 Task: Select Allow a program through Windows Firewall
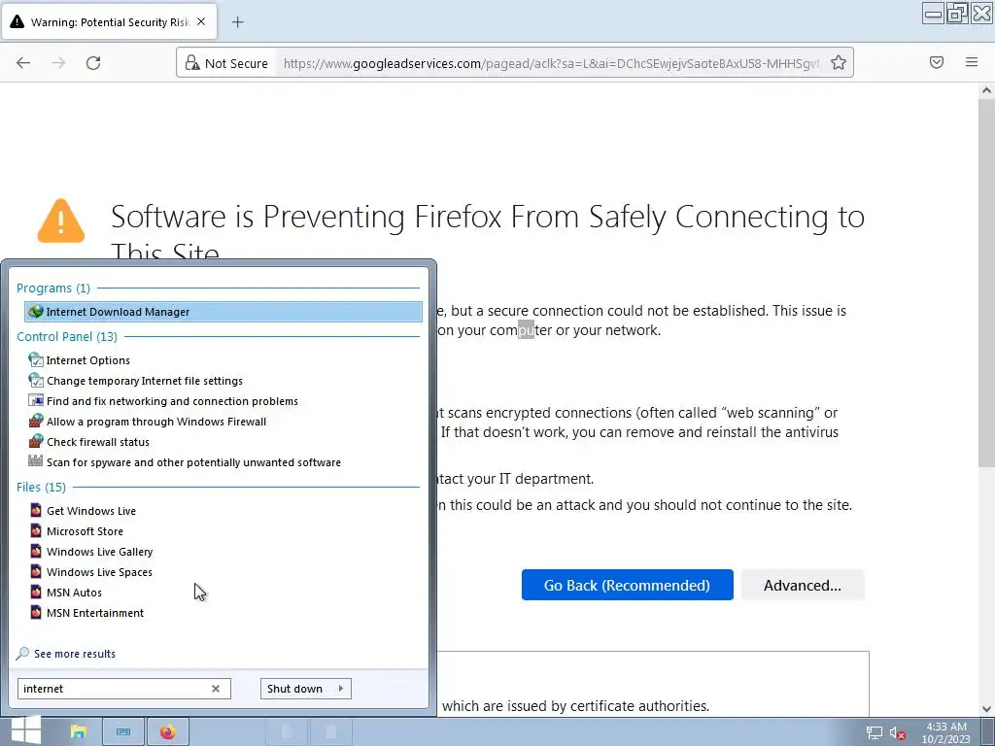coord(156,422)
